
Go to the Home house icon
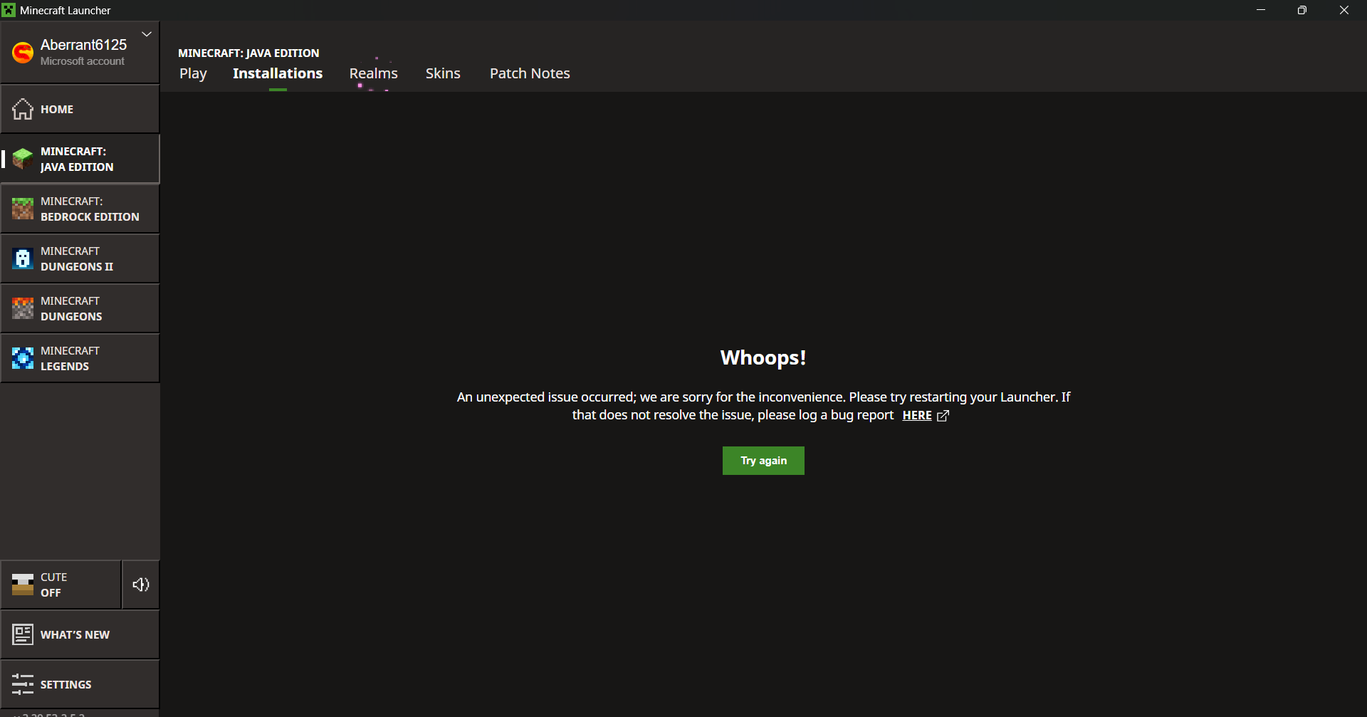23,109
